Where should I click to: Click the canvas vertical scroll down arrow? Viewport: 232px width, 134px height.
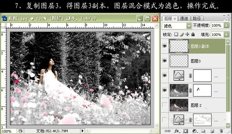point(157,125)
